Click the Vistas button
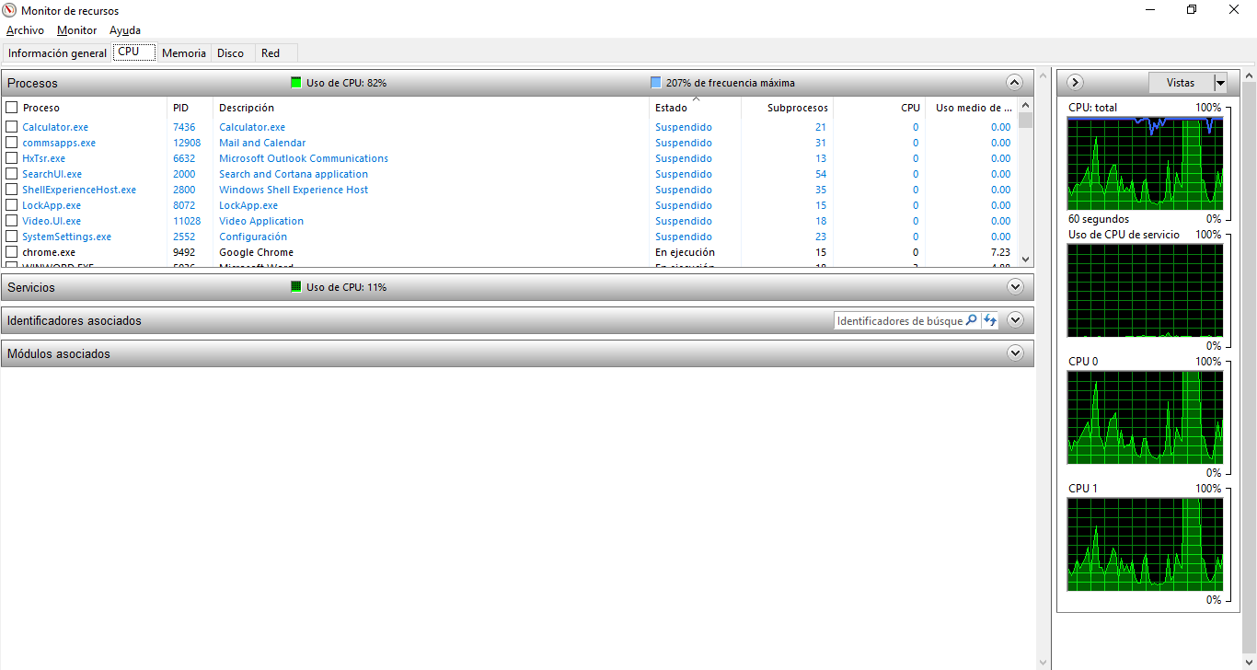Viewport: 1257px width, 670px height. 1181,82
